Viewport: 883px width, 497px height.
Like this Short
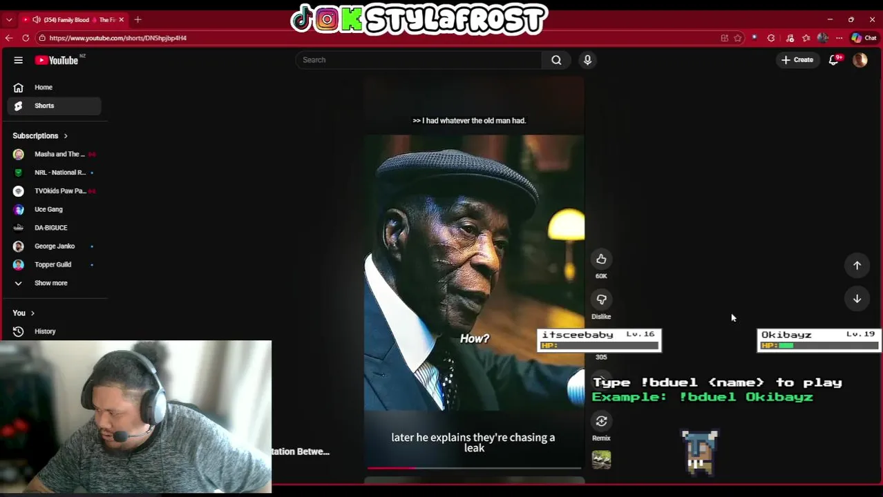point(601,260)
